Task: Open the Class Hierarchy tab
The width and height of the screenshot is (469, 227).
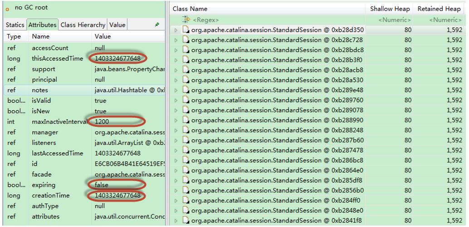Action: coord(83,25)
